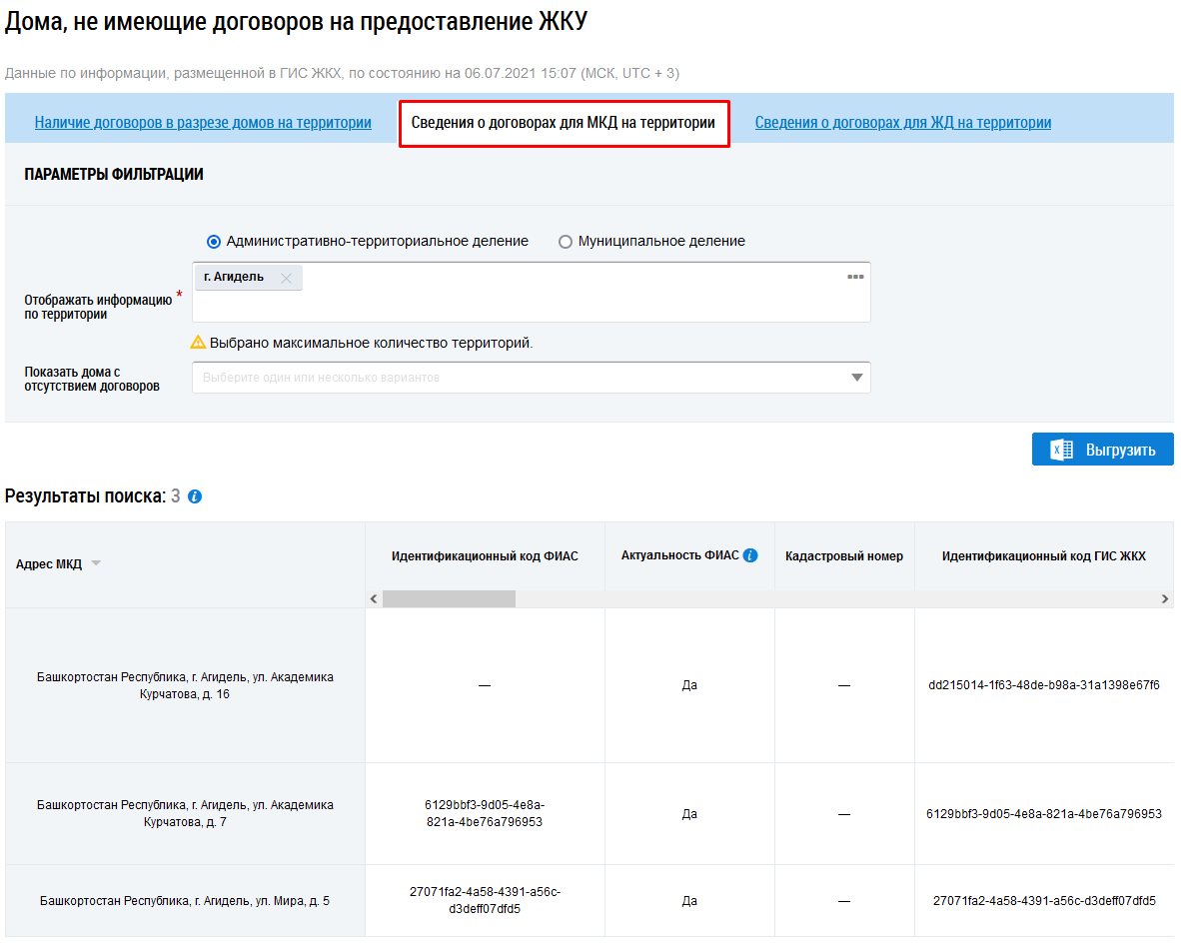Expand the houses without contracts dropdown arrow
The height and width of the screenshot is (948, 1181).
pos(856,378)
